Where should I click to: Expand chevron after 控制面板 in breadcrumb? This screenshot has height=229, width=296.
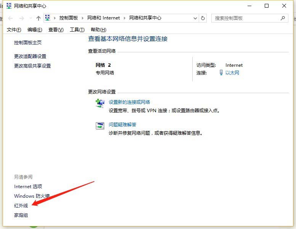(x=82, y=18)
